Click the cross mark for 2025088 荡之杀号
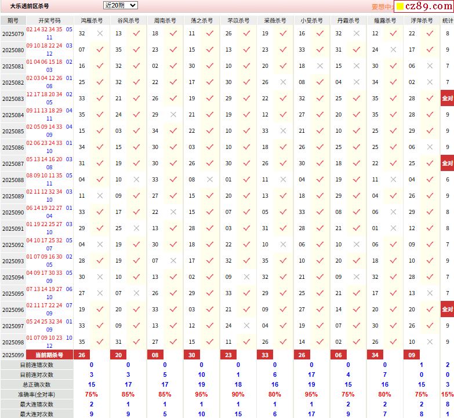The height and width of the screenshot is (418, 454). [x=210, y=180]
